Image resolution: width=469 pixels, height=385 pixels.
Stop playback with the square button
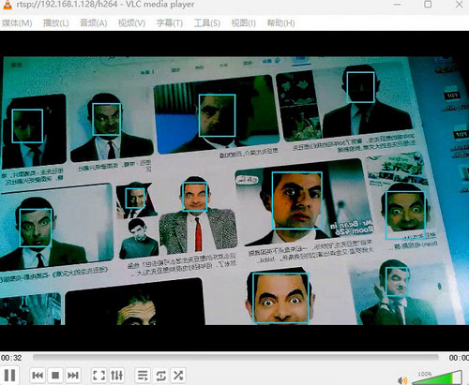click(55, 375)
